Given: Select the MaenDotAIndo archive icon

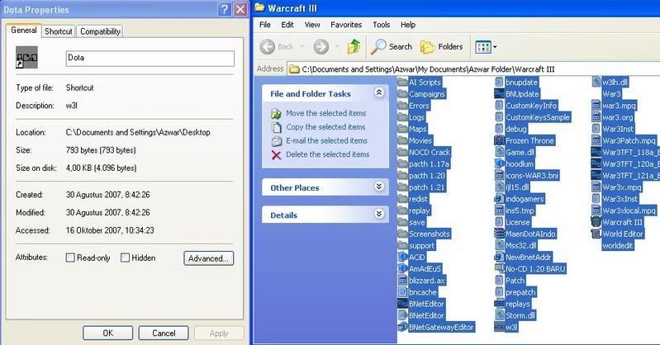Looking at the screenshot, I should click(499, 234).
